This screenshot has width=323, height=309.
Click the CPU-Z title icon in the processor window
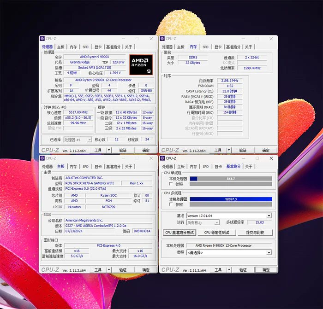[42, 39]
